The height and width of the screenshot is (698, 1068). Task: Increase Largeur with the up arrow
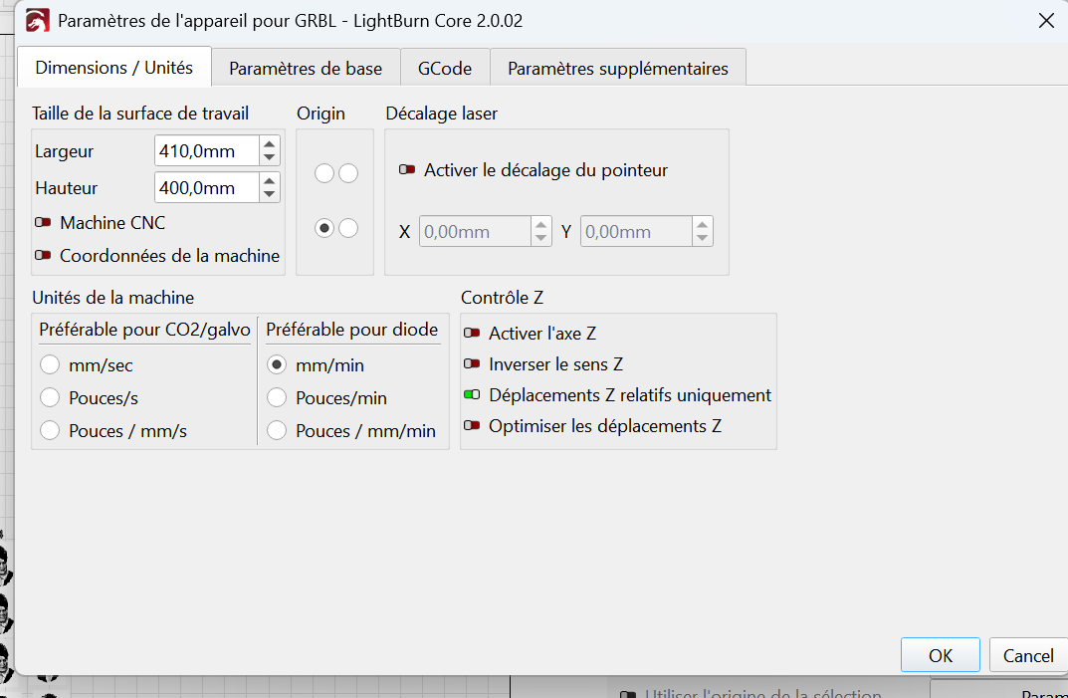coord(270,143)
